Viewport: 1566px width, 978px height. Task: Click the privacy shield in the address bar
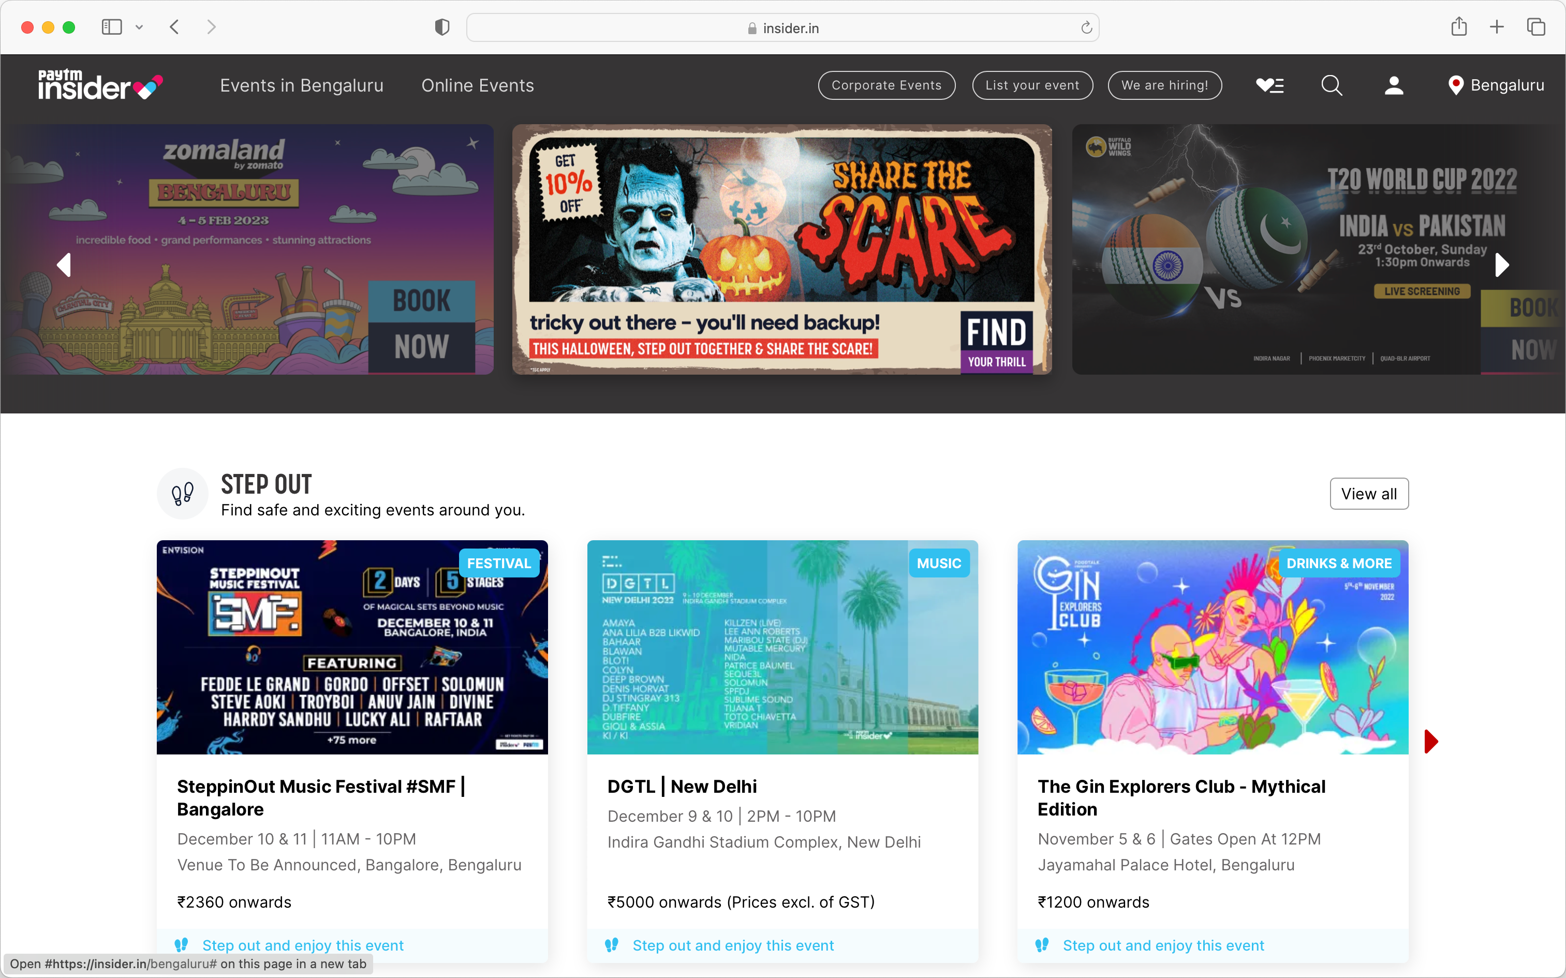click(x=442, y=26)
